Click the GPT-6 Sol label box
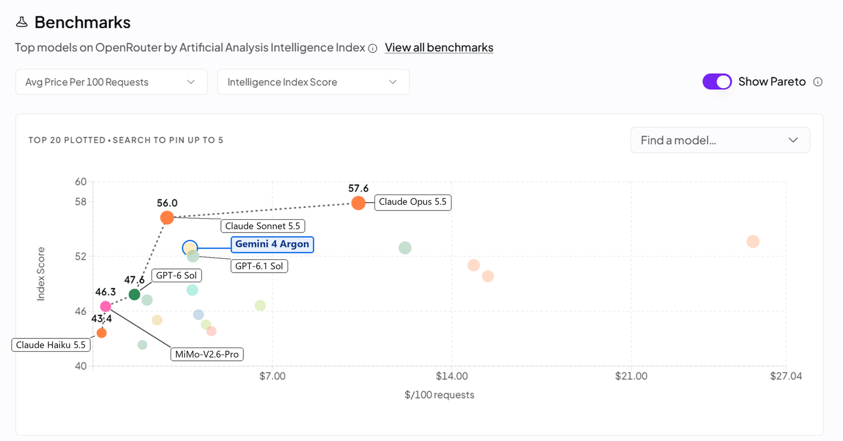Screen dimensions: 843x441 coord(177,275)
